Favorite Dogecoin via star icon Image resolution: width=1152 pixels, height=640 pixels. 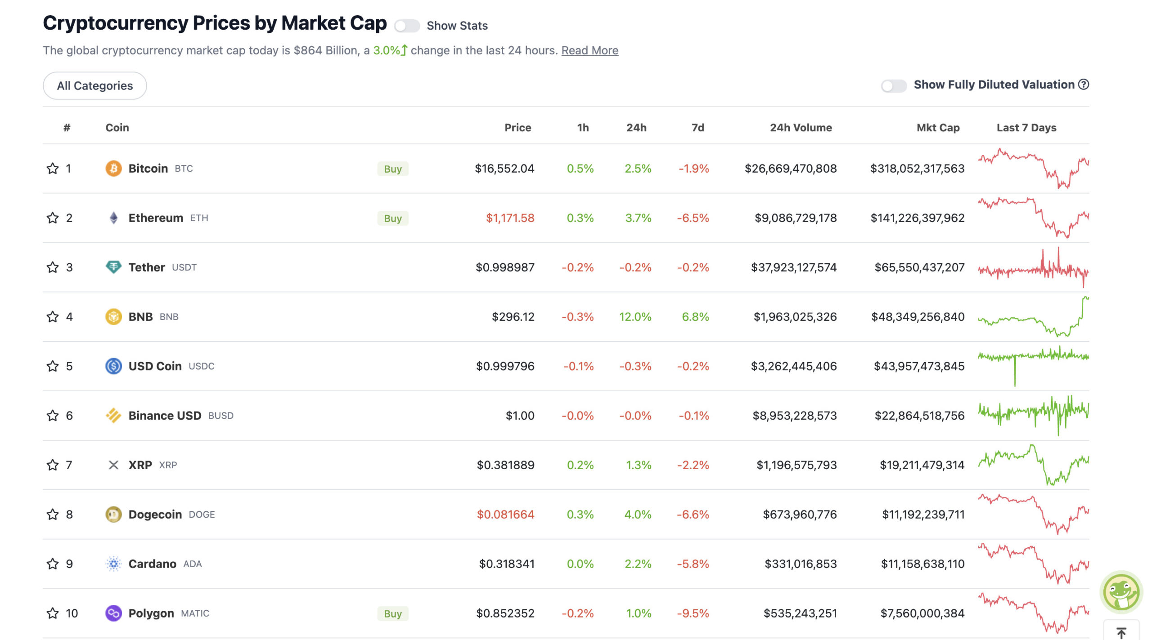[x=53, y=515]
